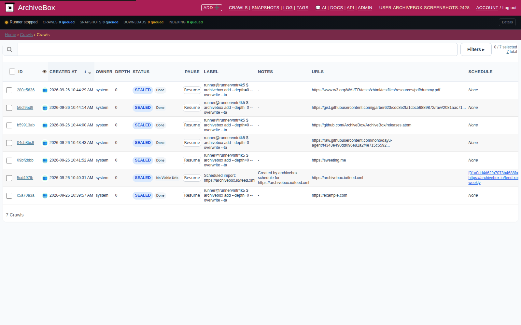This screenshot has height=325, width=521.
Task: Click the orange runner status dot
Action: coord(7,22)
